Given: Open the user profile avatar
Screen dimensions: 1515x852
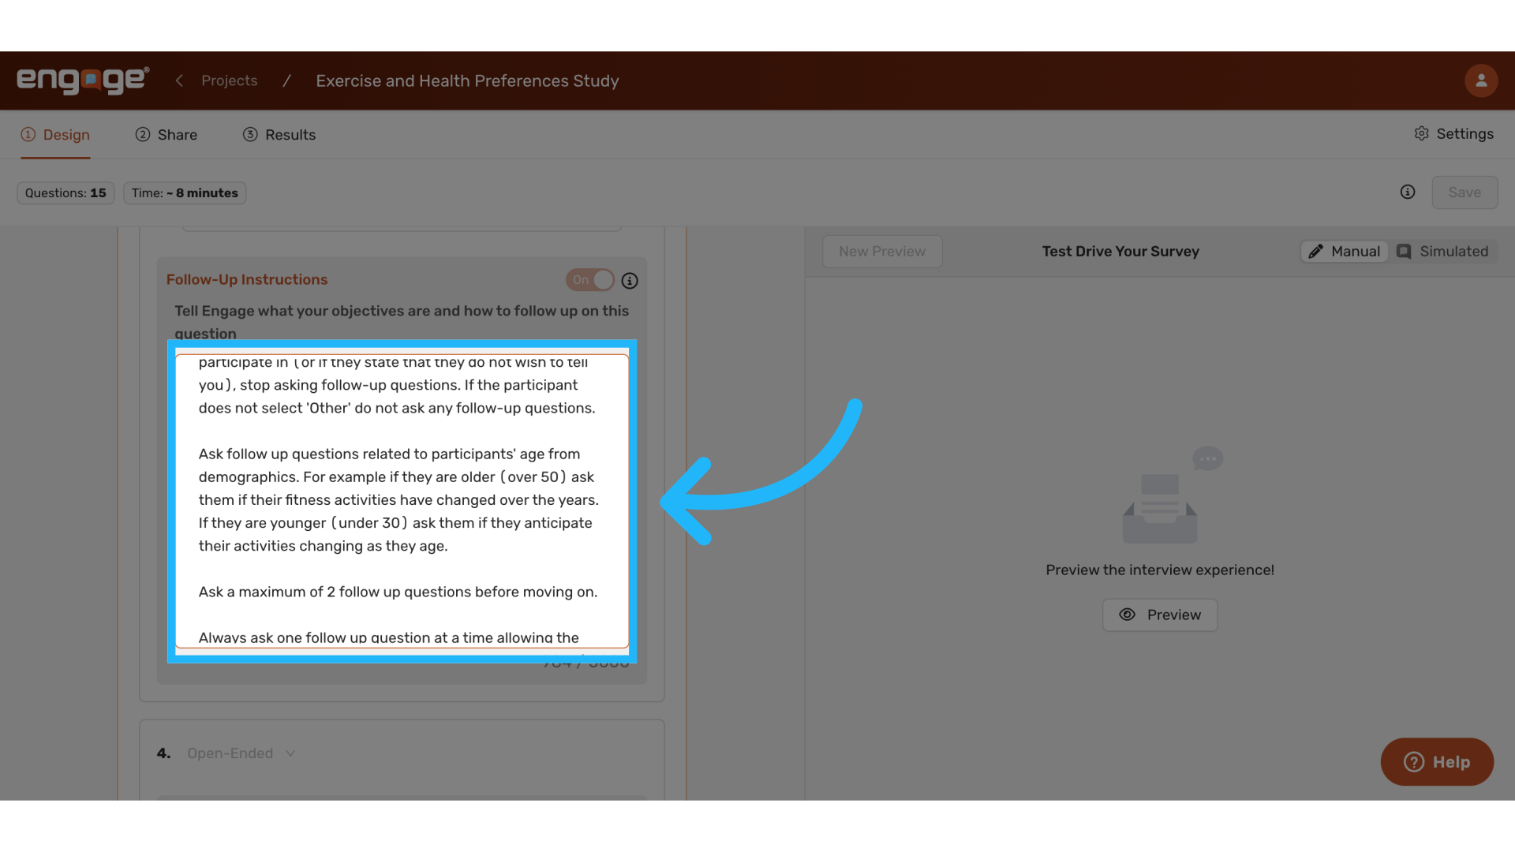Looking at the screenshot, I should [x=1481, y=80].
